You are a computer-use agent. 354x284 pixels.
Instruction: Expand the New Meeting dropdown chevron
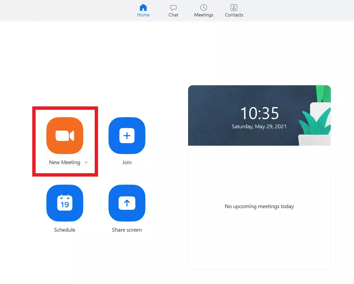pos(86,162)
